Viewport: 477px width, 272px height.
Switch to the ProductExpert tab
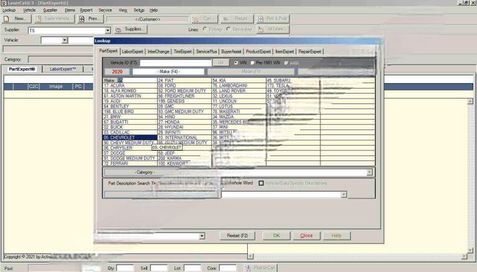coord(258,51)
